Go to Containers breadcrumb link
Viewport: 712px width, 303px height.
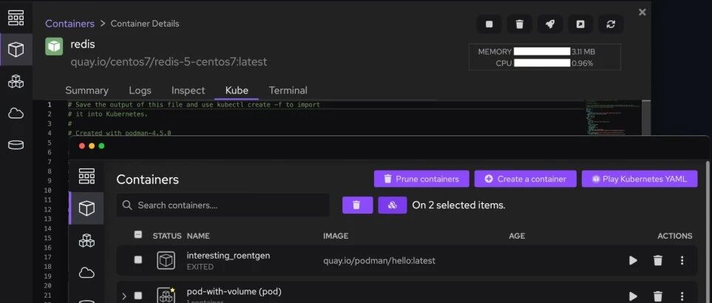pos(70,24)
